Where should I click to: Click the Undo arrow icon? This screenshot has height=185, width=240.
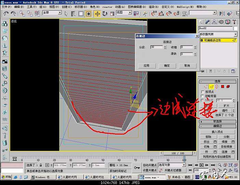pos(6,14)
